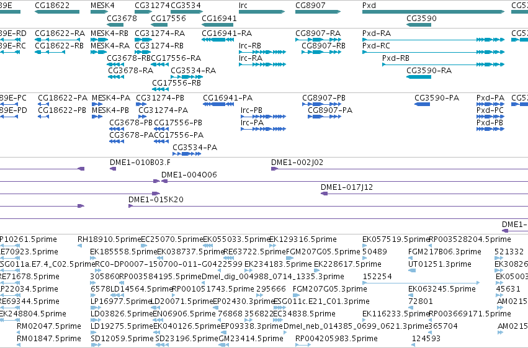528x348 pixels.
Task: Select protein CG8907-PB
Action: click(321, 104)
